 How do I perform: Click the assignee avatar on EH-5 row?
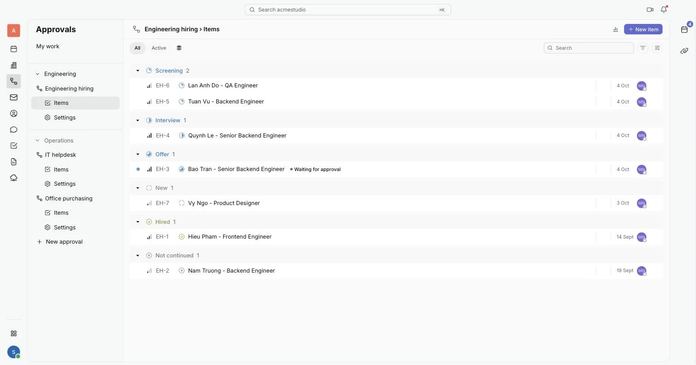pos(641,102)
